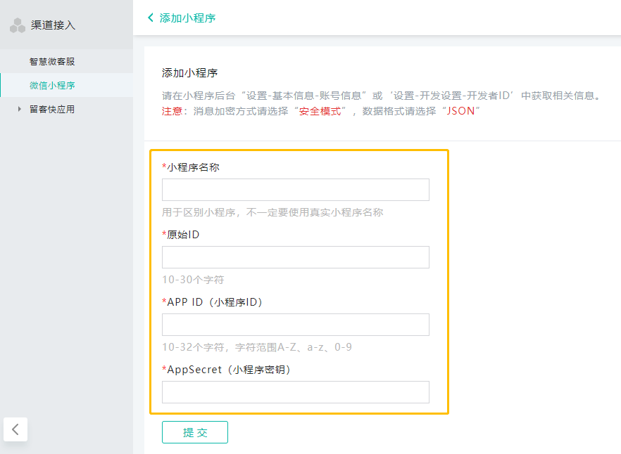Screen dimensions: 621x454
Task: Select 微信小程序 in the sidebar
Action: 52,85
